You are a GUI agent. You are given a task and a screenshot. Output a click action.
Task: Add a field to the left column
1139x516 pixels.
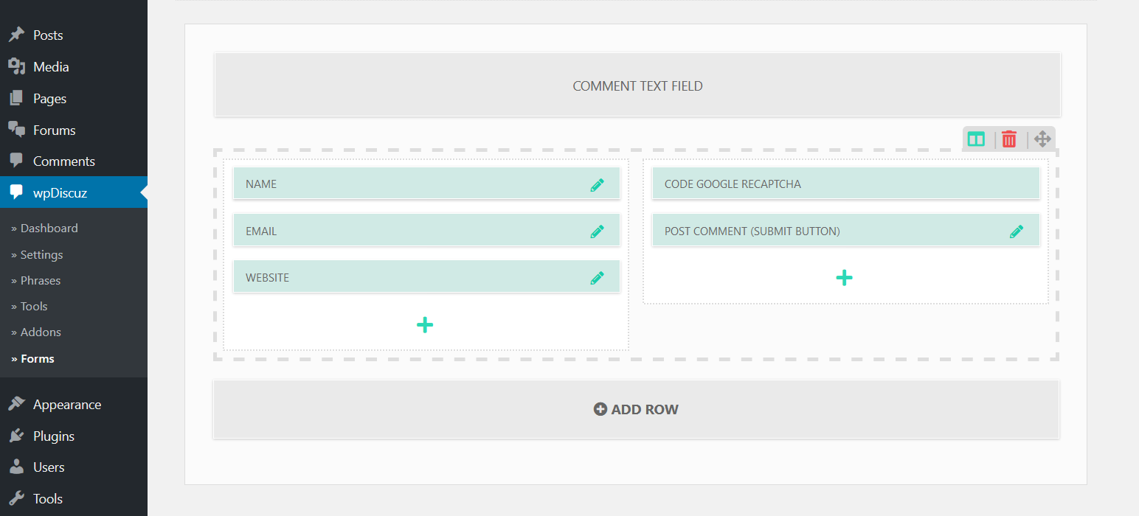pyautogui.click(x=425, y=324)
